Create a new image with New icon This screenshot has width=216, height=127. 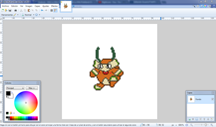click(2, 10)
